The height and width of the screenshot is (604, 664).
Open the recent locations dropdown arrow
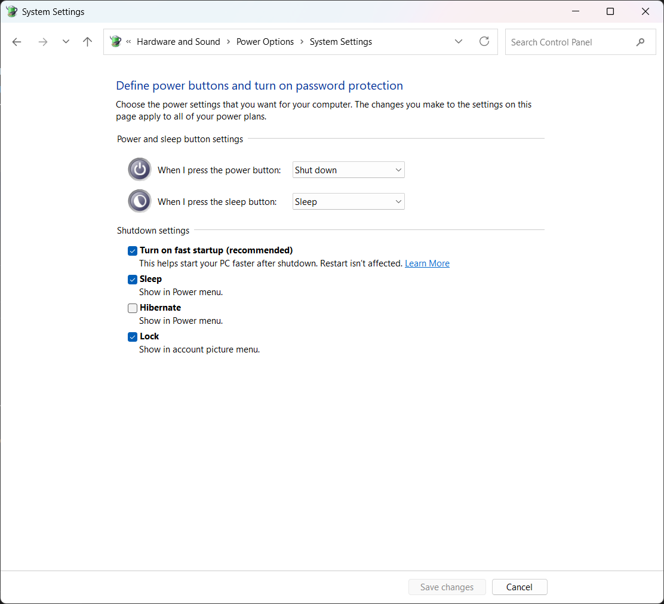[66, 42]
